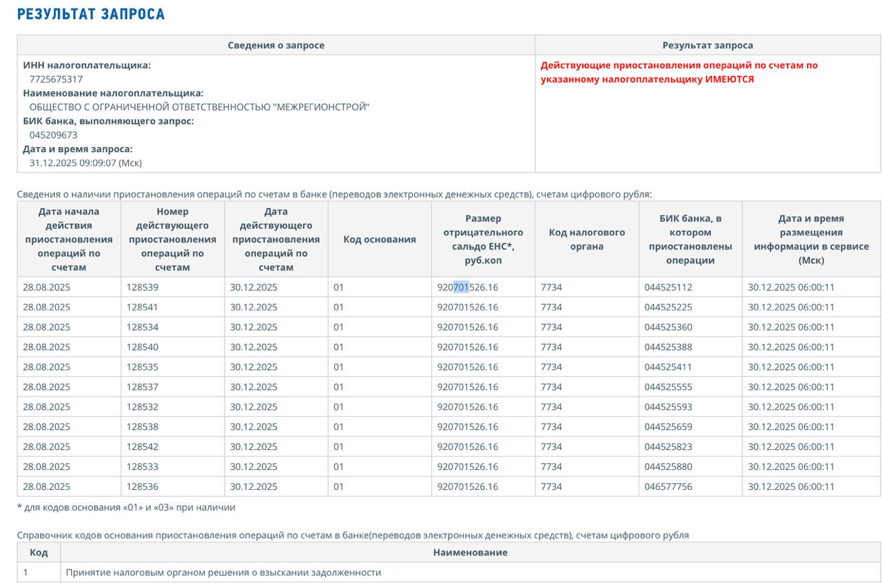Click the partially highlighted amount 920701526.16
Screen dimensions: 882x583
pos(467,287)
